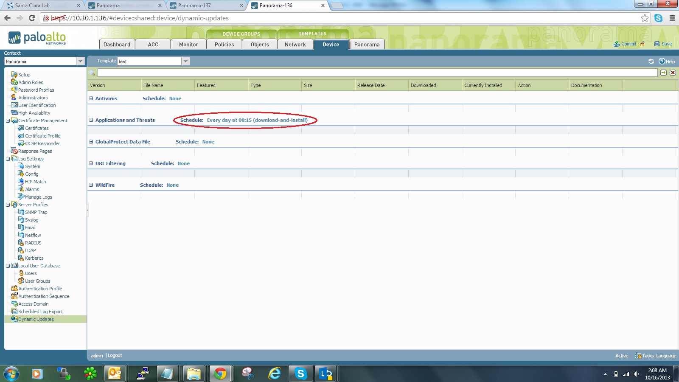Collapse the WildFire section
This screenshot has height=382, width=679.
[x=91, y=185]
